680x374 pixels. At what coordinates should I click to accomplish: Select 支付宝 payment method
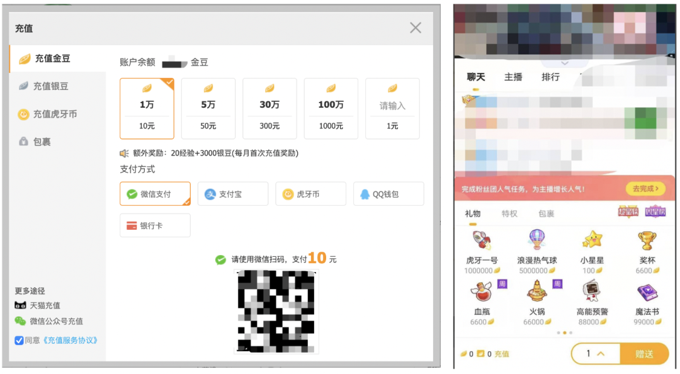click(x=233, y=194)
